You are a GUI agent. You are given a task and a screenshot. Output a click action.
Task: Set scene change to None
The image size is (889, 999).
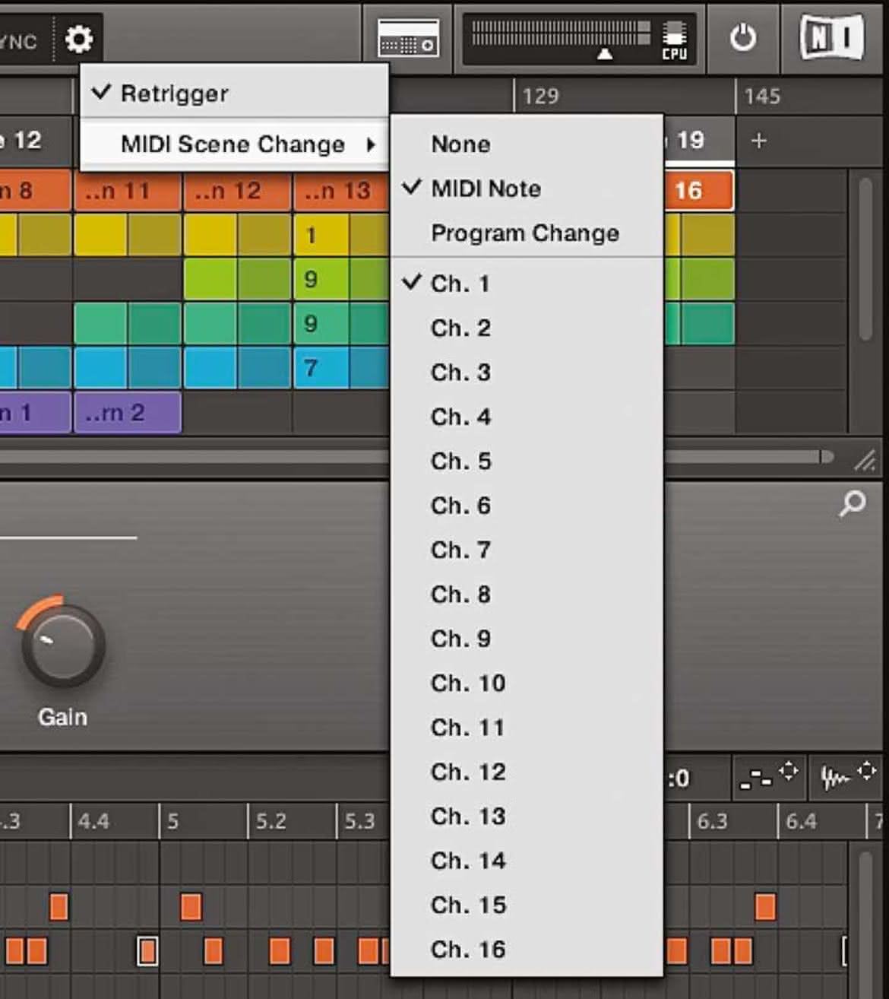click(527, 144)
